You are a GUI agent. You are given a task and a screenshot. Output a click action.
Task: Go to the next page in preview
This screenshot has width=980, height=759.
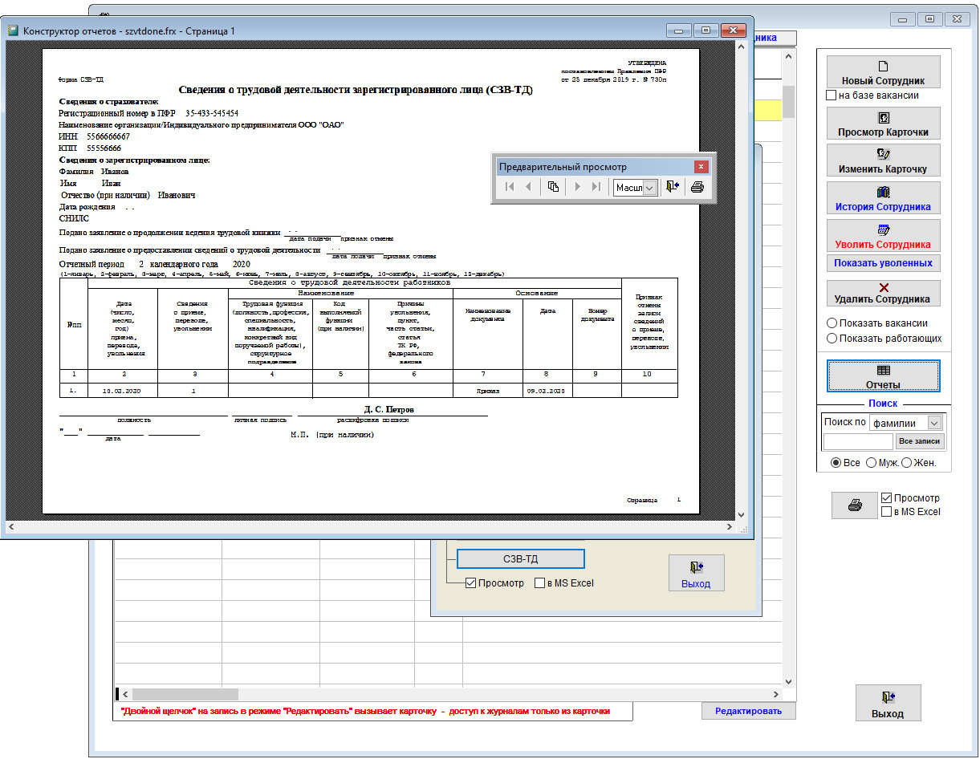(x=577, y=187)
